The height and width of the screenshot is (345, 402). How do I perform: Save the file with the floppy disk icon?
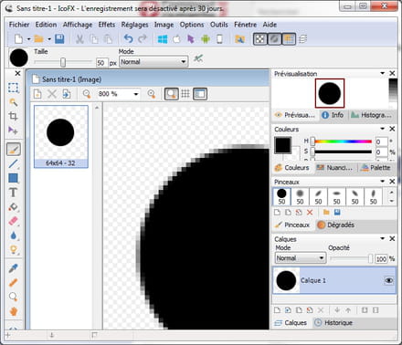pyautogui.click(x=59, y=39)
